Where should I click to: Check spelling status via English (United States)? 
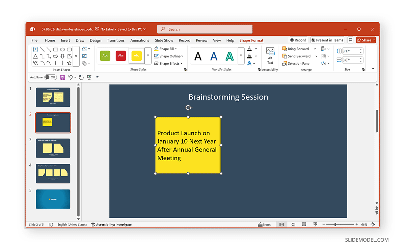tap(72, 224)
